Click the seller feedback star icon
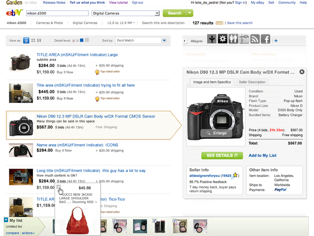 (x=235, y=175)
